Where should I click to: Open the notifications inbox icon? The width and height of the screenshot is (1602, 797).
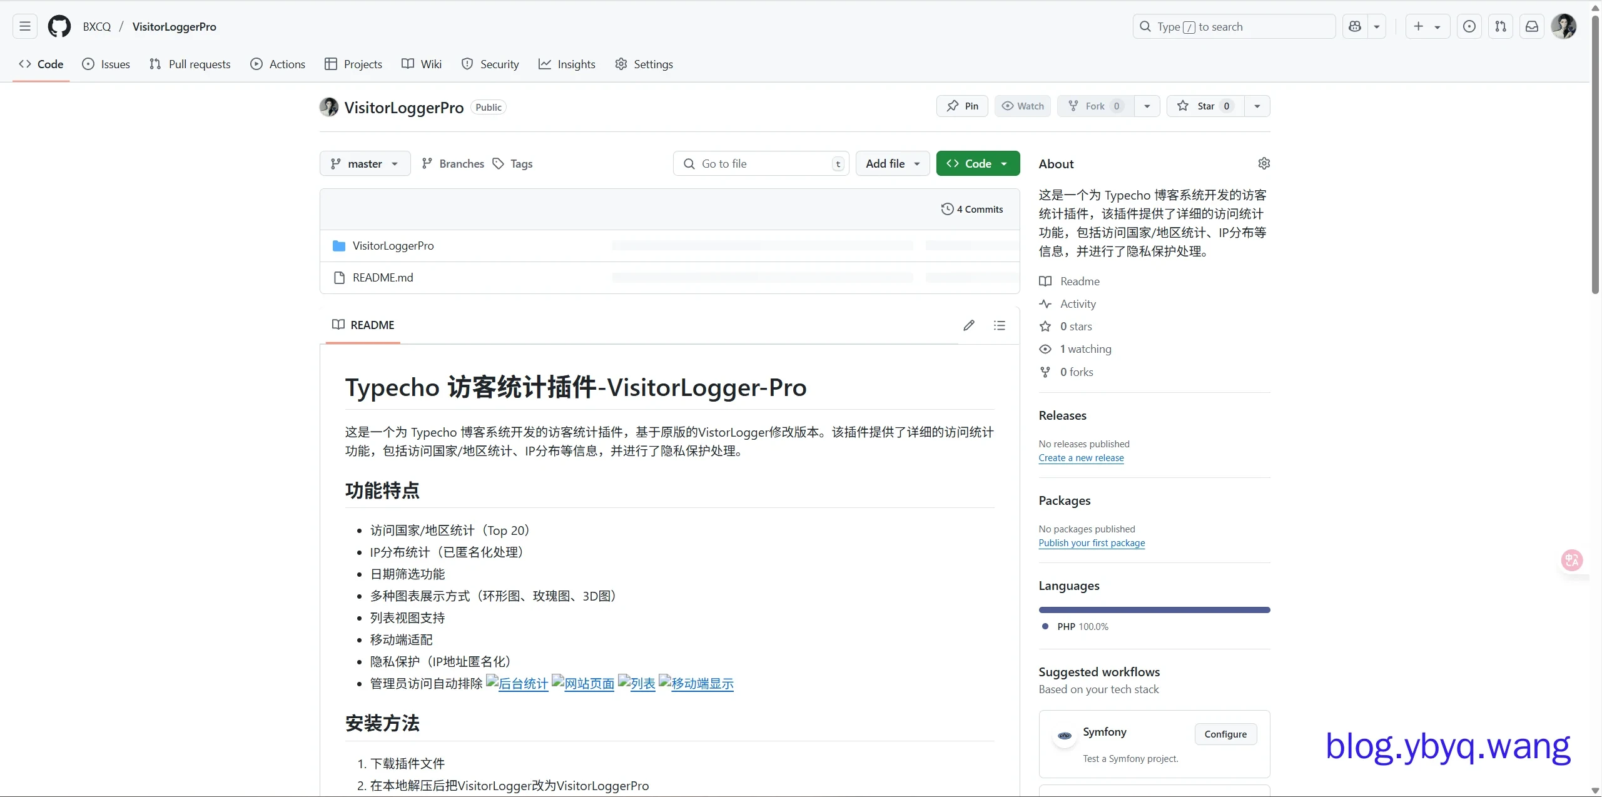(1532, 26)
